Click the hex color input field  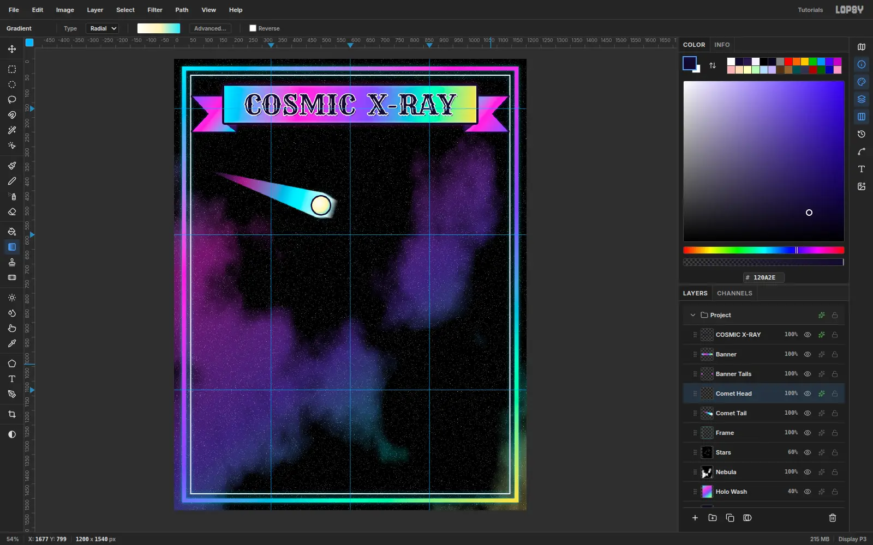(x=764, y=277)
